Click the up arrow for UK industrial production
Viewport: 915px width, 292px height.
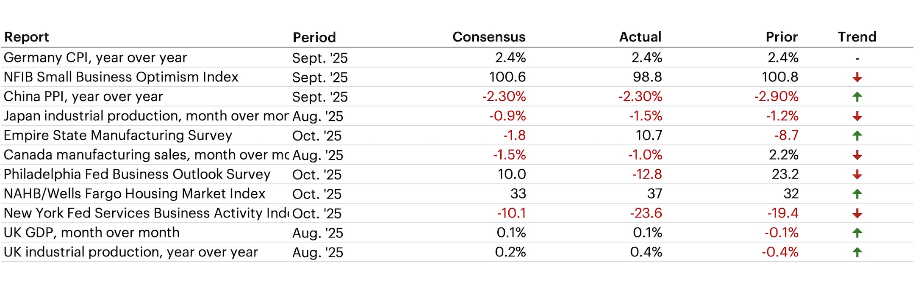point(857,253)
